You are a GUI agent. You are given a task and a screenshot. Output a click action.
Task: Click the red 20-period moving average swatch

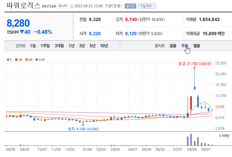pyautogui.click(x=16, y=60)
